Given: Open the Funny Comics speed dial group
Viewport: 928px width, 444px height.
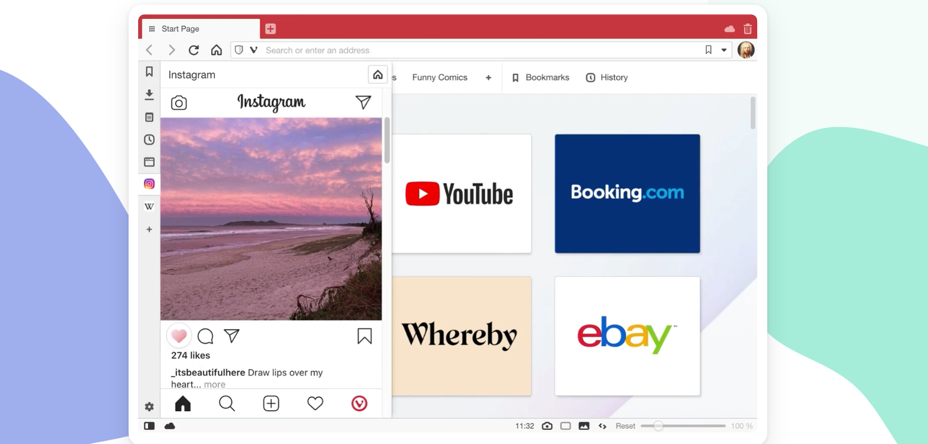Looking at the screenshot, I should 439,78.
